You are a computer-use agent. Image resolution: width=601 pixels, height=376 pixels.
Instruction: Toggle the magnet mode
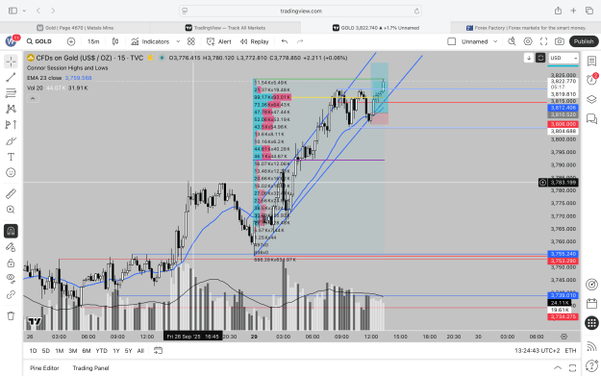point(11,231)
